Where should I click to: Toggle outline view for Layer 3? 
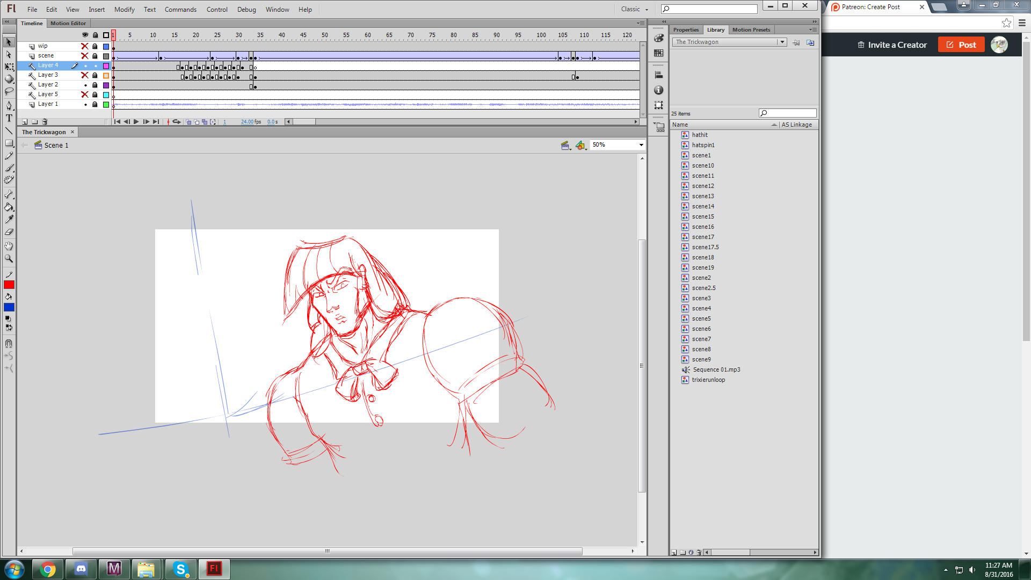tap(106, 75)
